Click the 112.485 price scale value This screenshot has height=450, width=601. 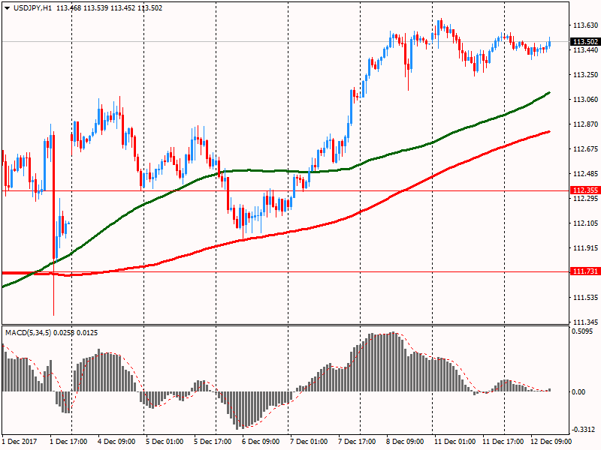585,174
